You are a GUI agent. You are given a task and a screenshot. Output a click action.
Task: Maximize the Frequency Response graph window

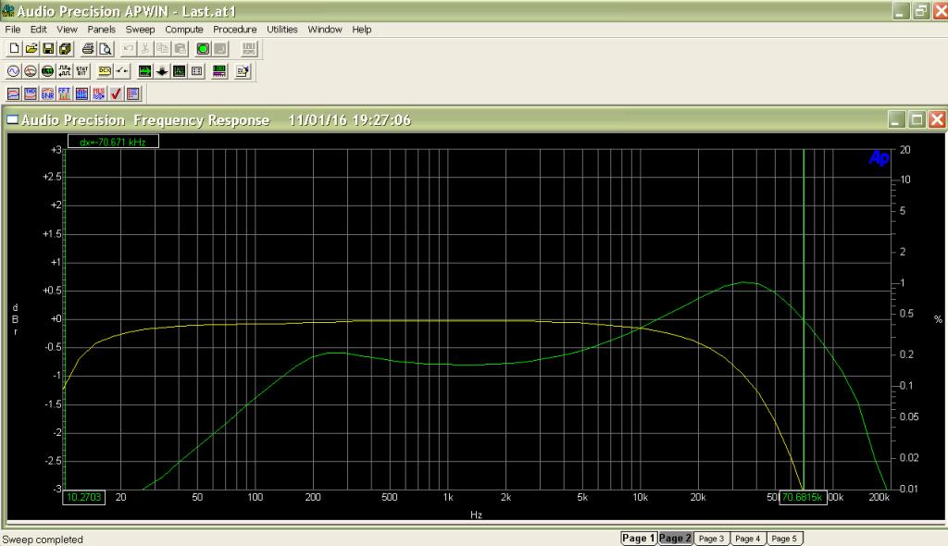[917, 119]
